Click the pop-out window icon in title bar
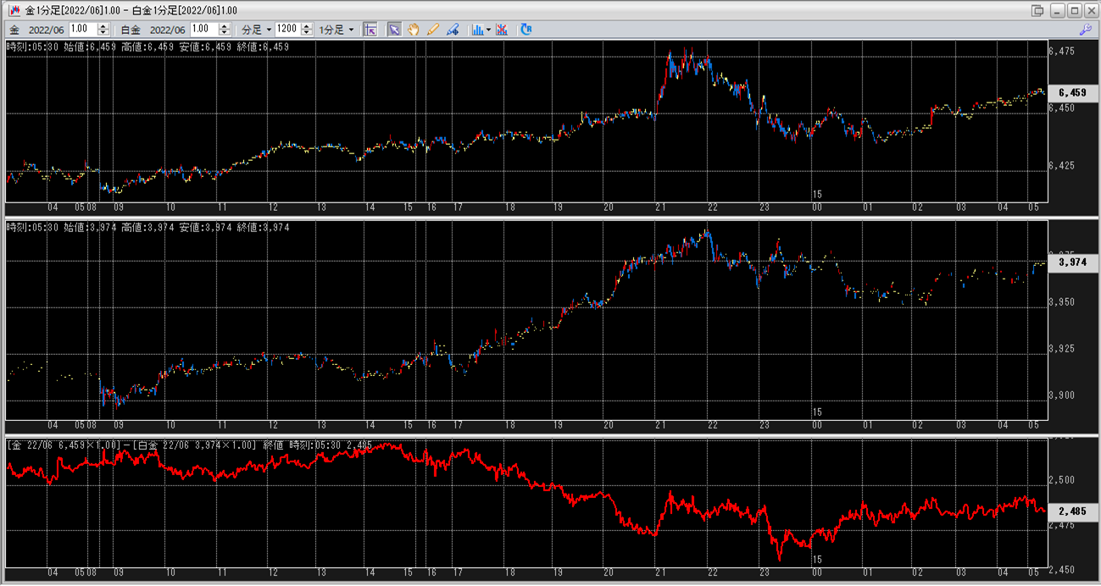Viewport: 1101px width, 586px height. coord(1037,10)
